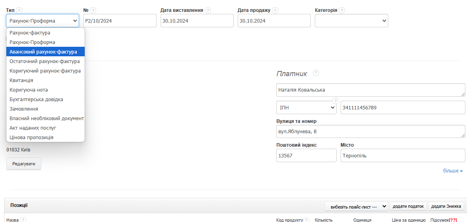Click help icon beside Категорія label

(342, 10)
